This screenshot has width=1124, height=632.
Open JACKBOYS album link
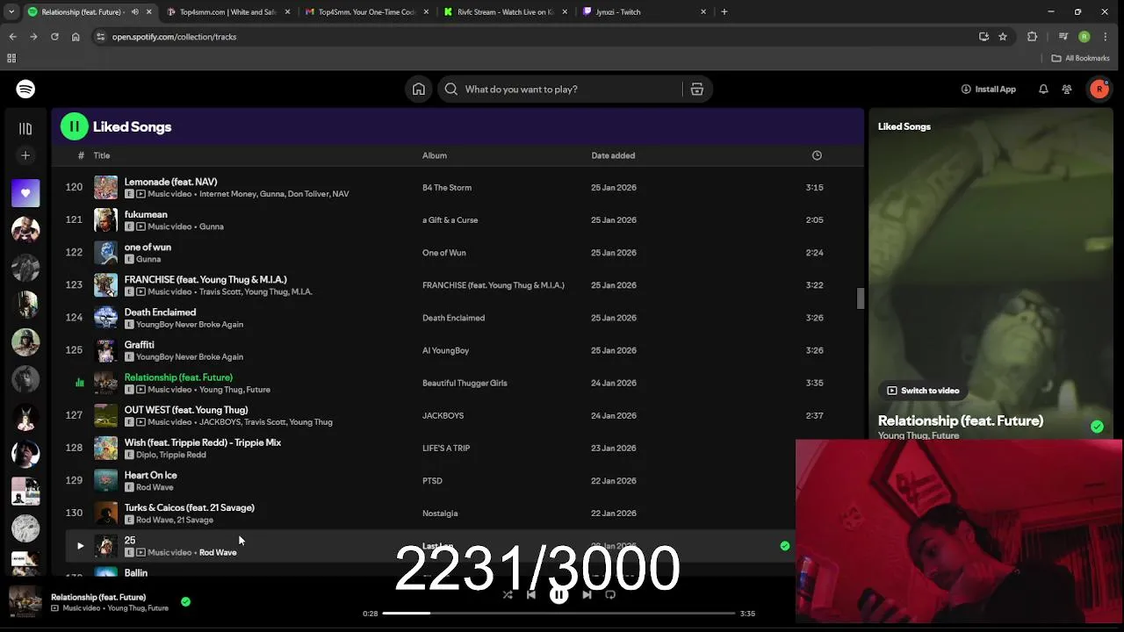[x=443, y=415]
